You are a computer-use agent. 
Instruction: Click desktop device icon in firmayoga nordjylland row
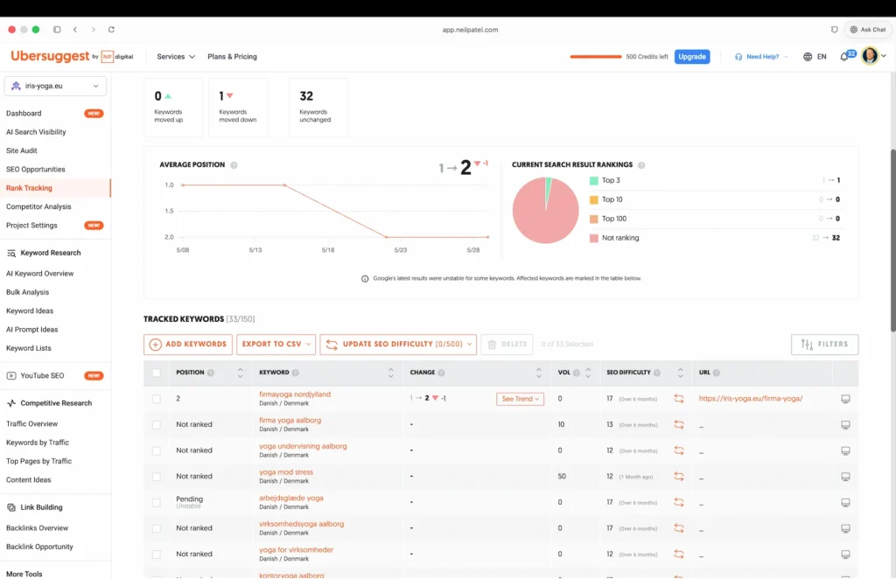pyautogui.click(x=846, y=399)
